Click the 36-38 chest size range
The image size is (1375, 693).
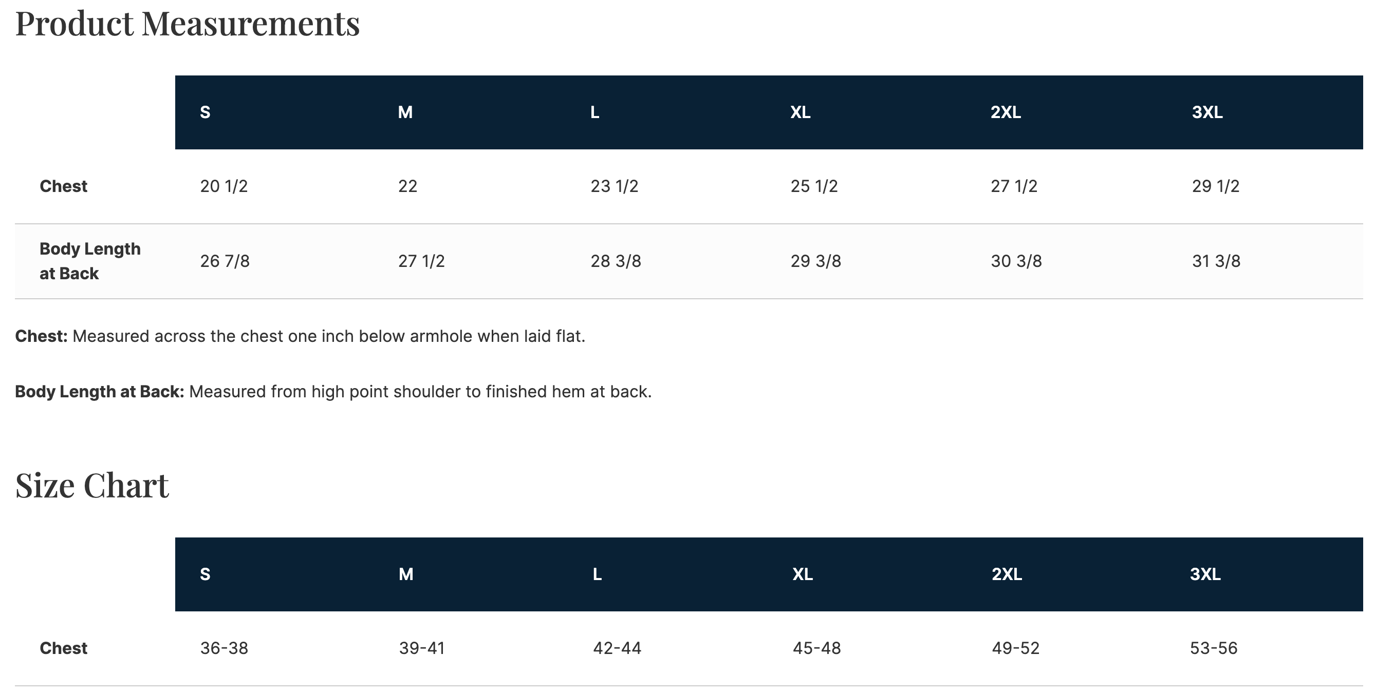tap(224, 648)
